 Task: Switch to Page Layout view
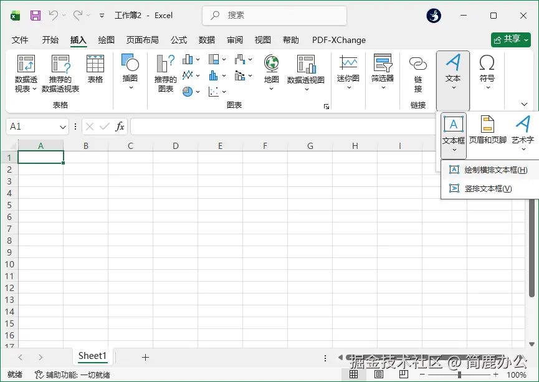(378, 374)
